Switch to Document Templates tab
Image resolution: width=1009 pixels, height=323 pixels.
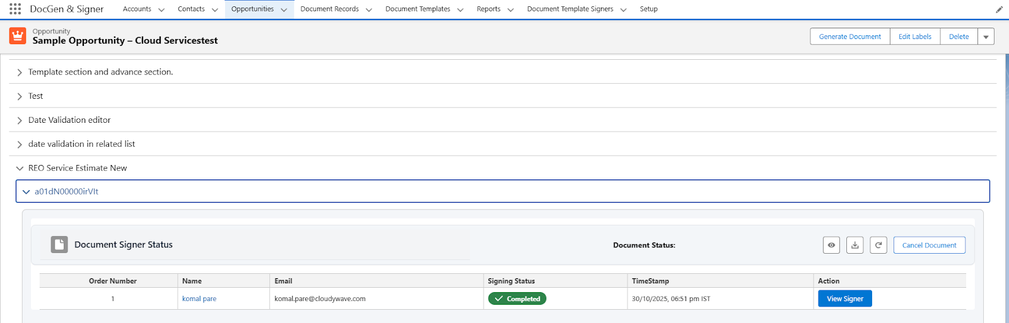coord(417,9)
